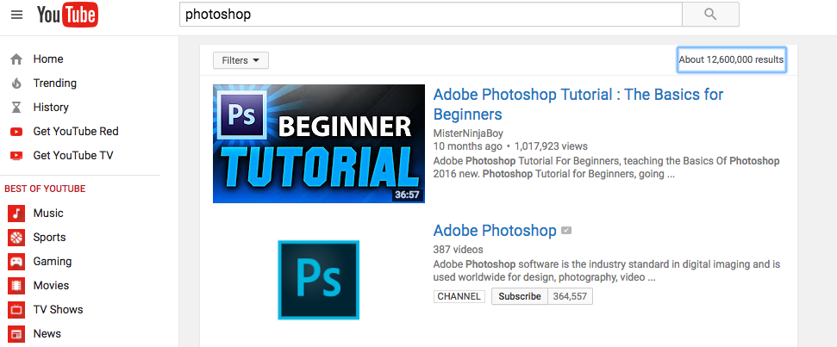
Task: Click in the search box containing photoshop
Action: pos(430,15)
